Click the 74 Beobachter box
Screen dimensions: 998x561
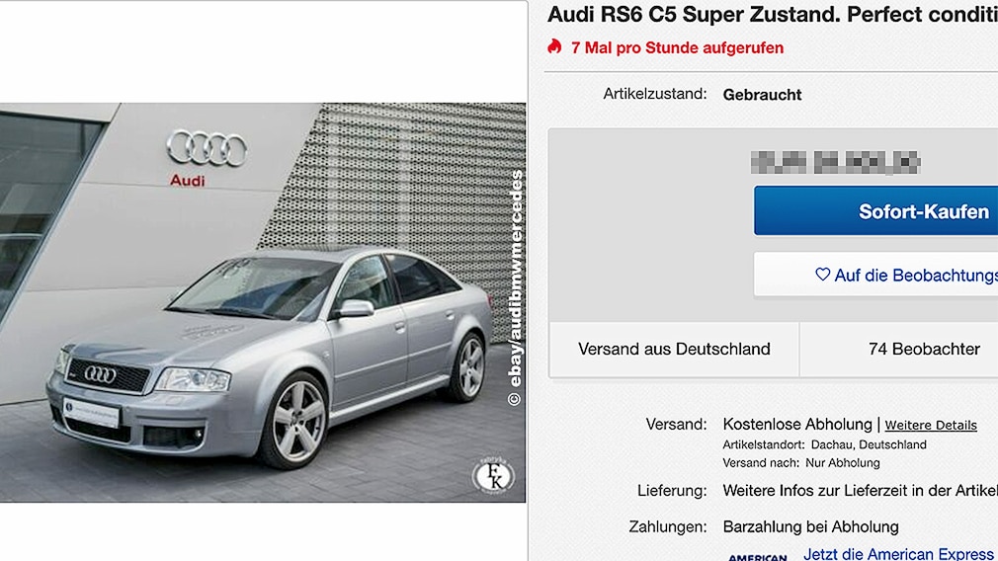click(x=899, y=349)
